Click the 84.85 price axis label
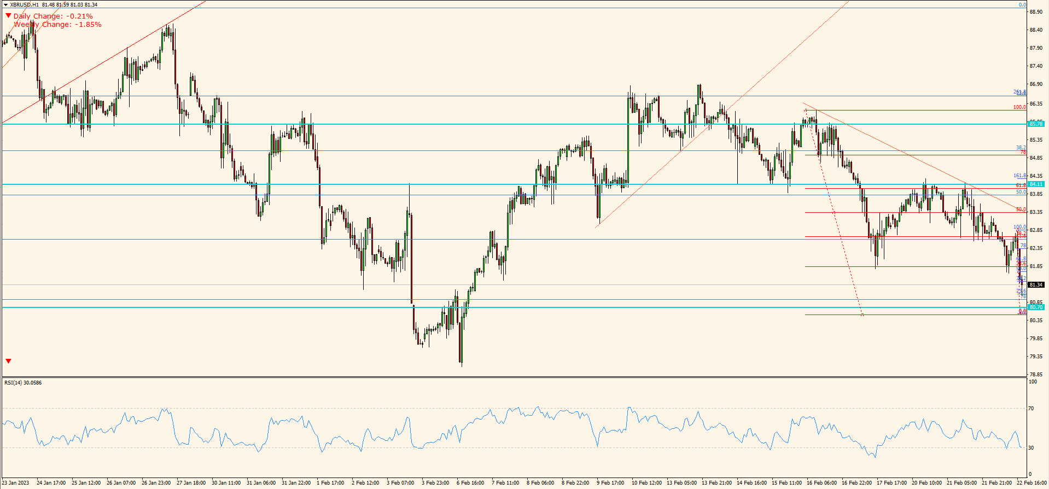The height and width of the screenshot is (489, 1049). [x=1036, y=158]
